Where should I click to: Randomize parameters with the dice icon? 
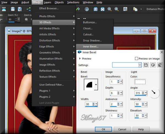point(153,65)
